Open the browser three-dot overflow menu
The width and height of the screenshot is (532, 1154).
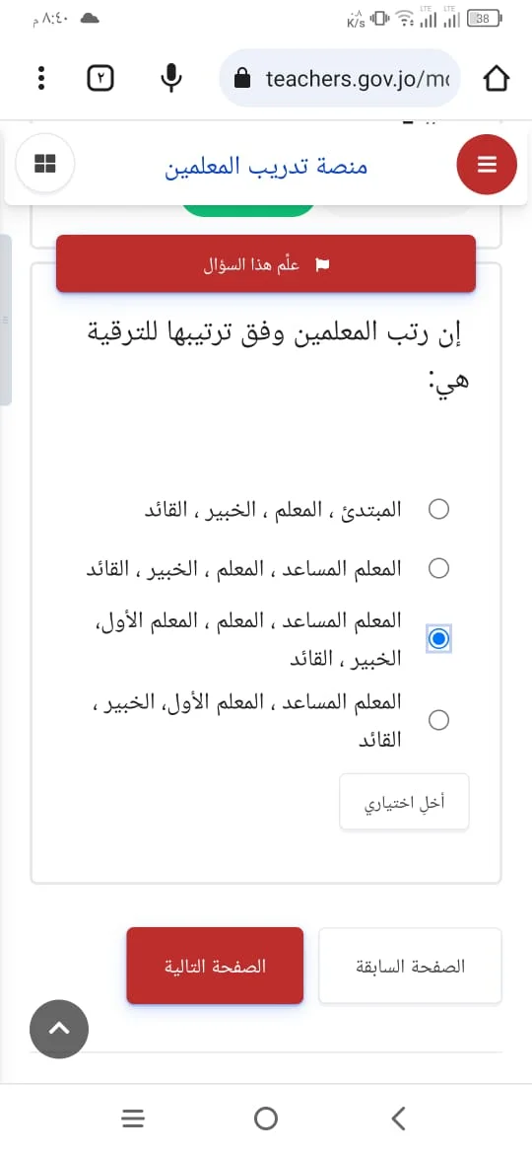click(42, 78)
